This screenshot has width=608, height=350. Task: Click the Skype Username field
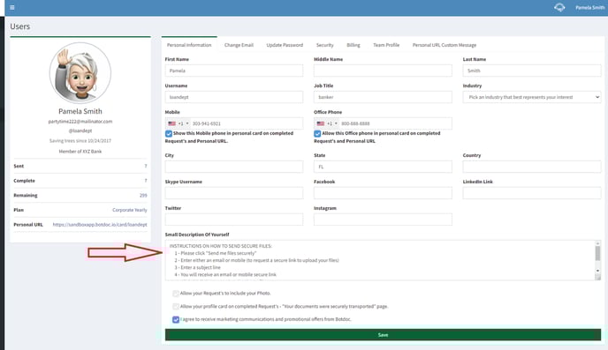[x=234, y=193]
